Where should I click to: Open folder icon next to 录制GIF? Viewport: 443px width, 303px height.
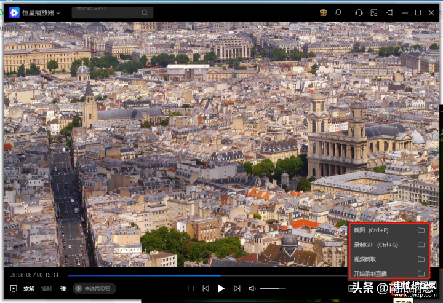[x=421, y=245]
